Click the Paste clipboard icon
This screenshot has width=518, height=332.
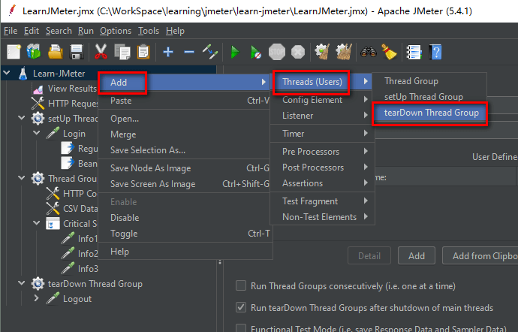click(143, 52)
